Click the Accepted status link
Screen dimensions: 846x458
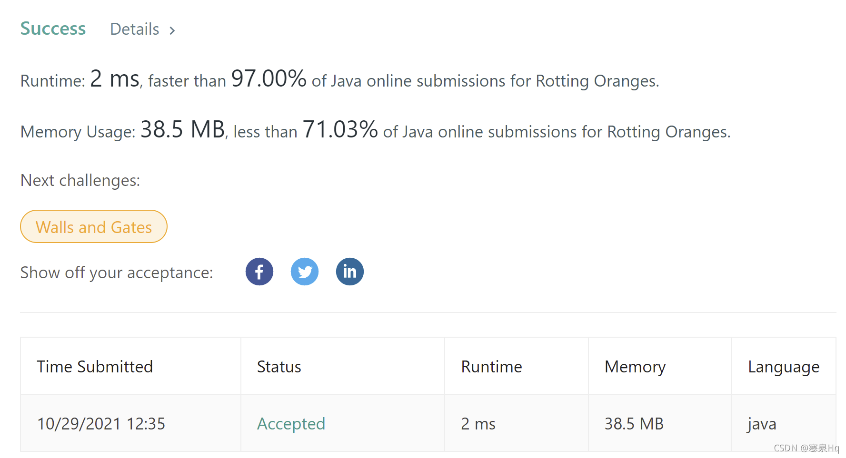291,423
